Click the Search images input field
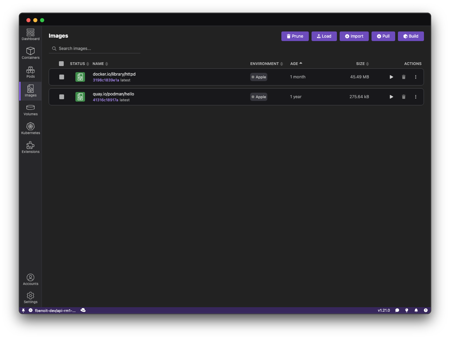Viewport: 450px width, 339px height. point(98,49)
